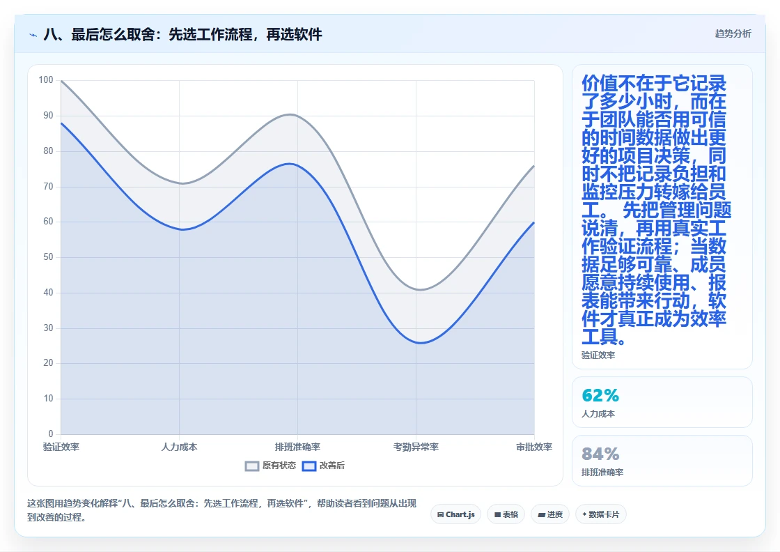The width and height of the screenshot is (780, 552).
Task: Select the 62% 人力成本 card
Action: pos(662,402)
